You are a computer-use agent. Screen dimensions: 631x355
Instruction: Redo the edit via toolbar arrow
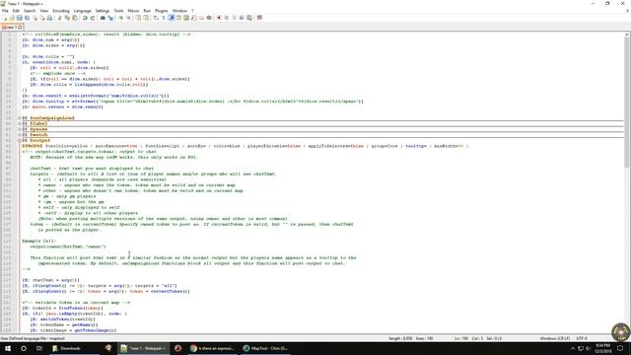(93, 18)
